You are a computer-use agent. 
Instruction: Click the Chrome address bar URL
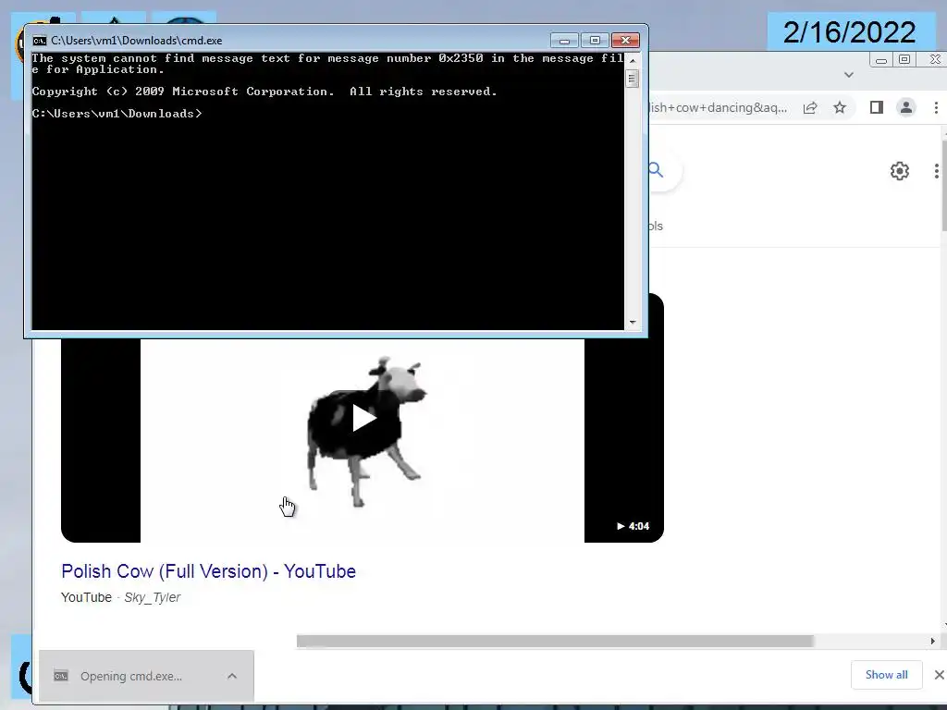tap(718, 107)
